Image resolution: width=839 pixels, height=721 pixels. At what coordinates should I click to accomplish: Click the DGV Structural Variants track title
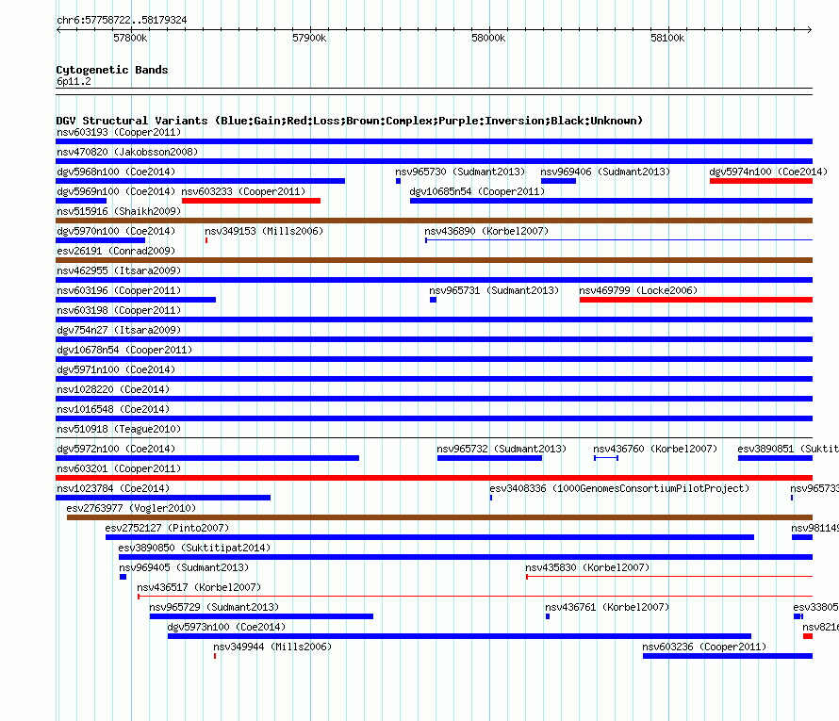coord(349,121)
